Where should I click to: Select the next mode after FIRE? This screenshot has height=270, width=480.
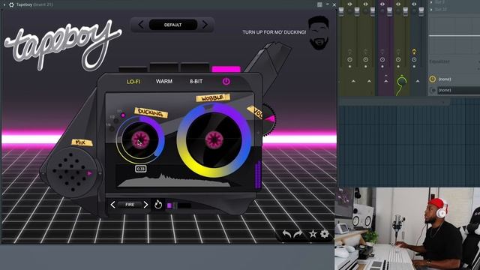click(x=145, y=205)
